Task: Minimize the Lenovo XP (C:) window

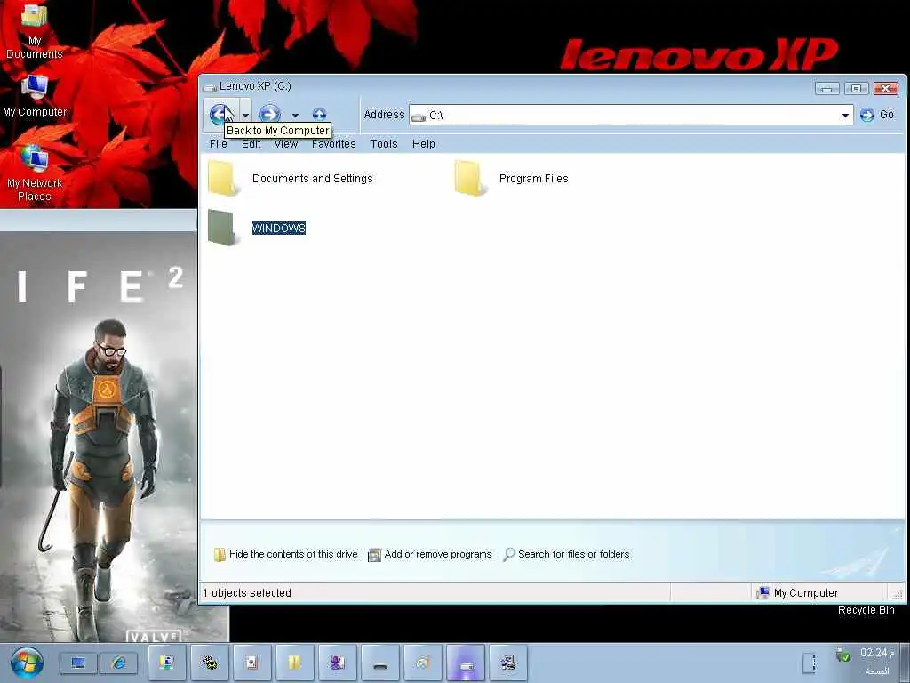Action: tap(826, 88)
